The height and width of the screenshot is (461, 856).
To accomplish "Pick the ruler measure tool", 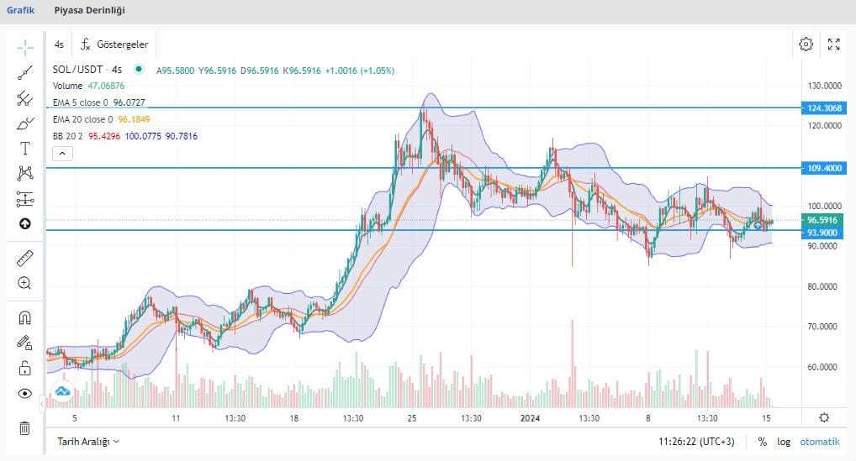I will pyautogui.click(x=24, y=259).
